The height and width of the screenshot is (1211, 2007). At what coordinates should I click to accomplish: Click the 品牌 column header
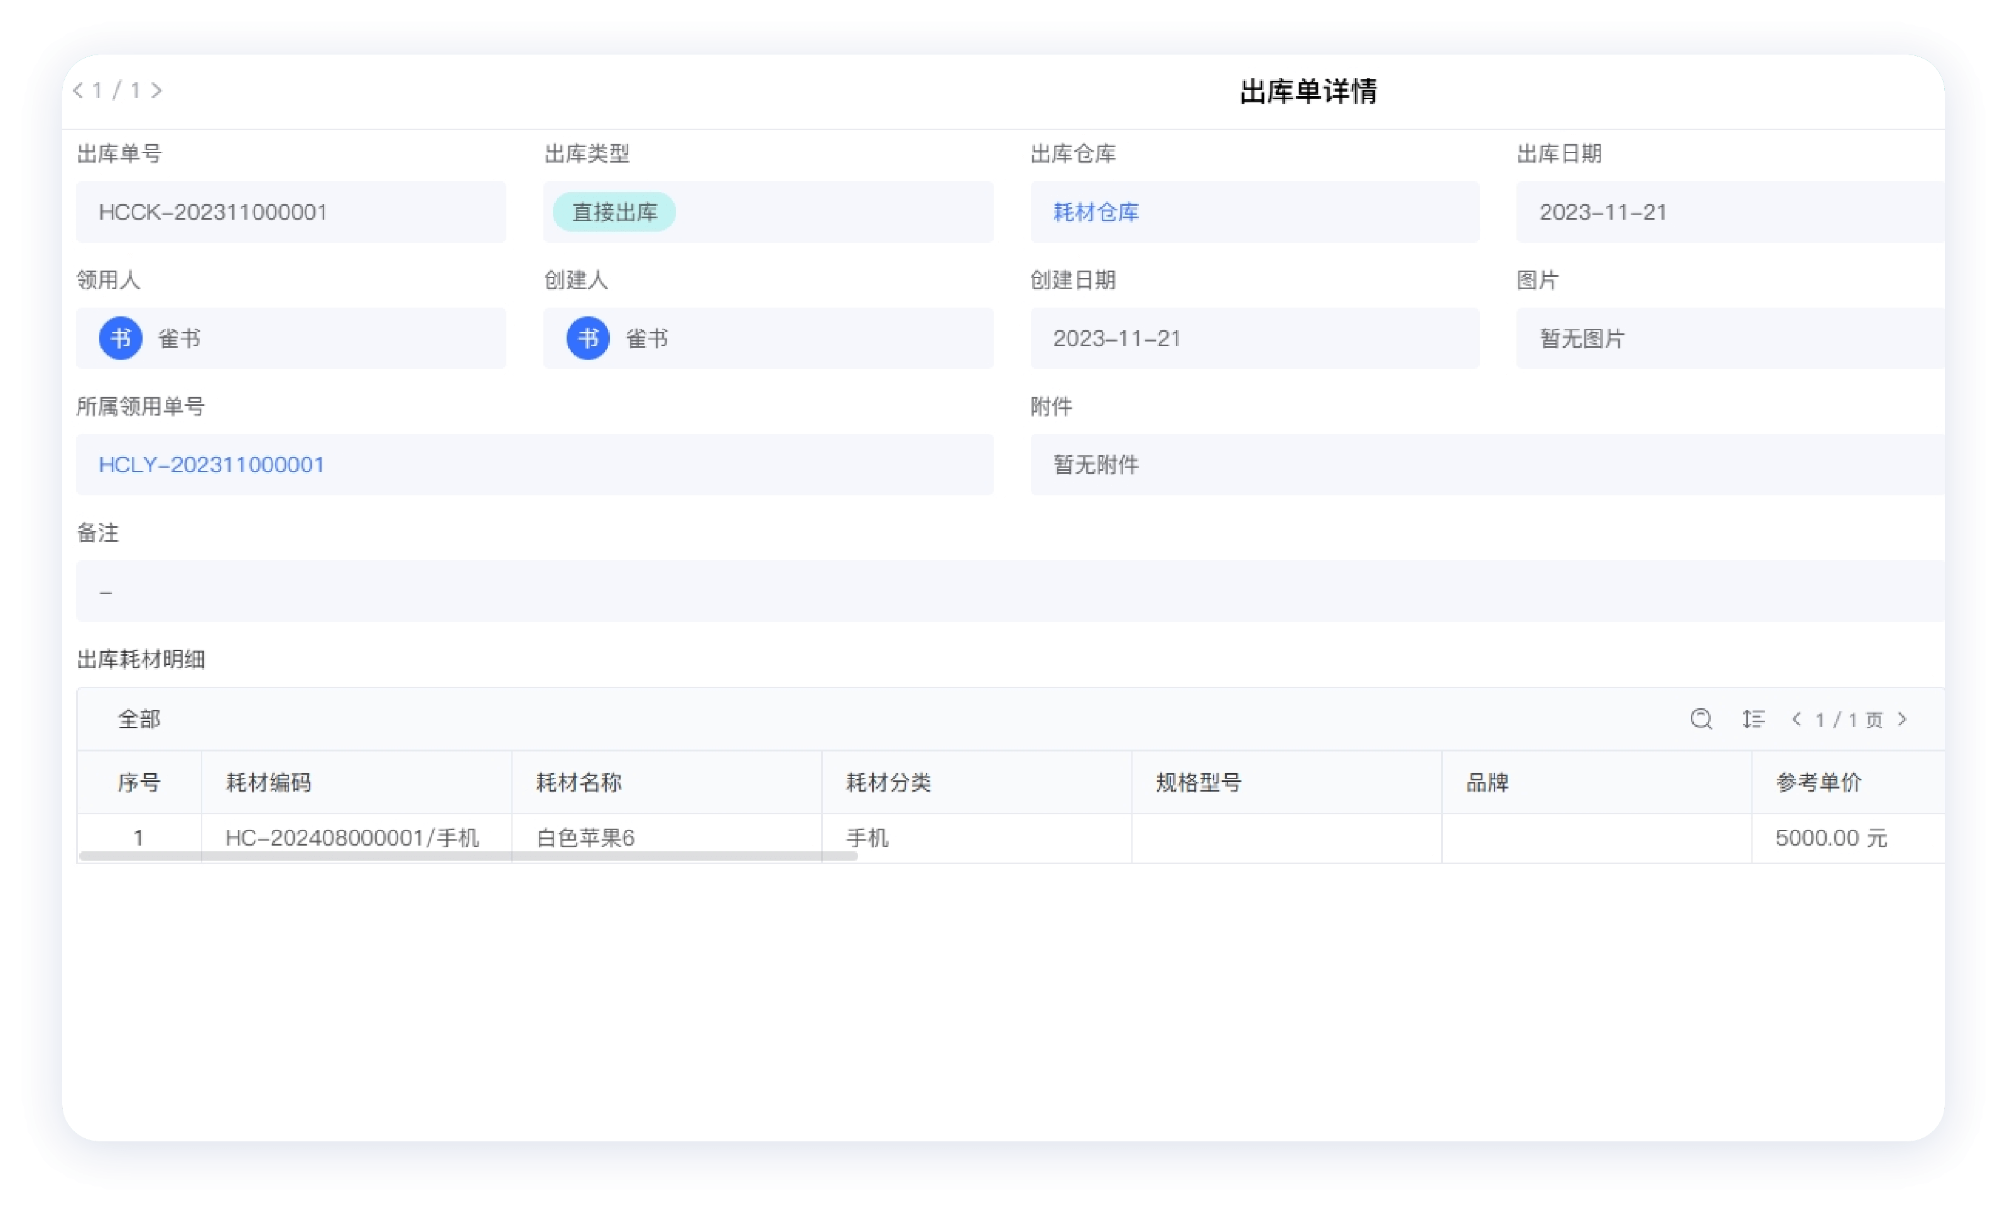(1596, 782)
